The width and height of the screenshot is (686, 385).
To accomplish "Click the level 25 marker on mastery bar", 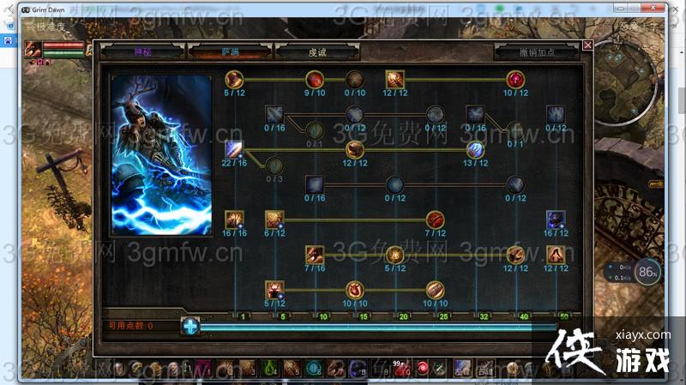I will pos(443,316).
